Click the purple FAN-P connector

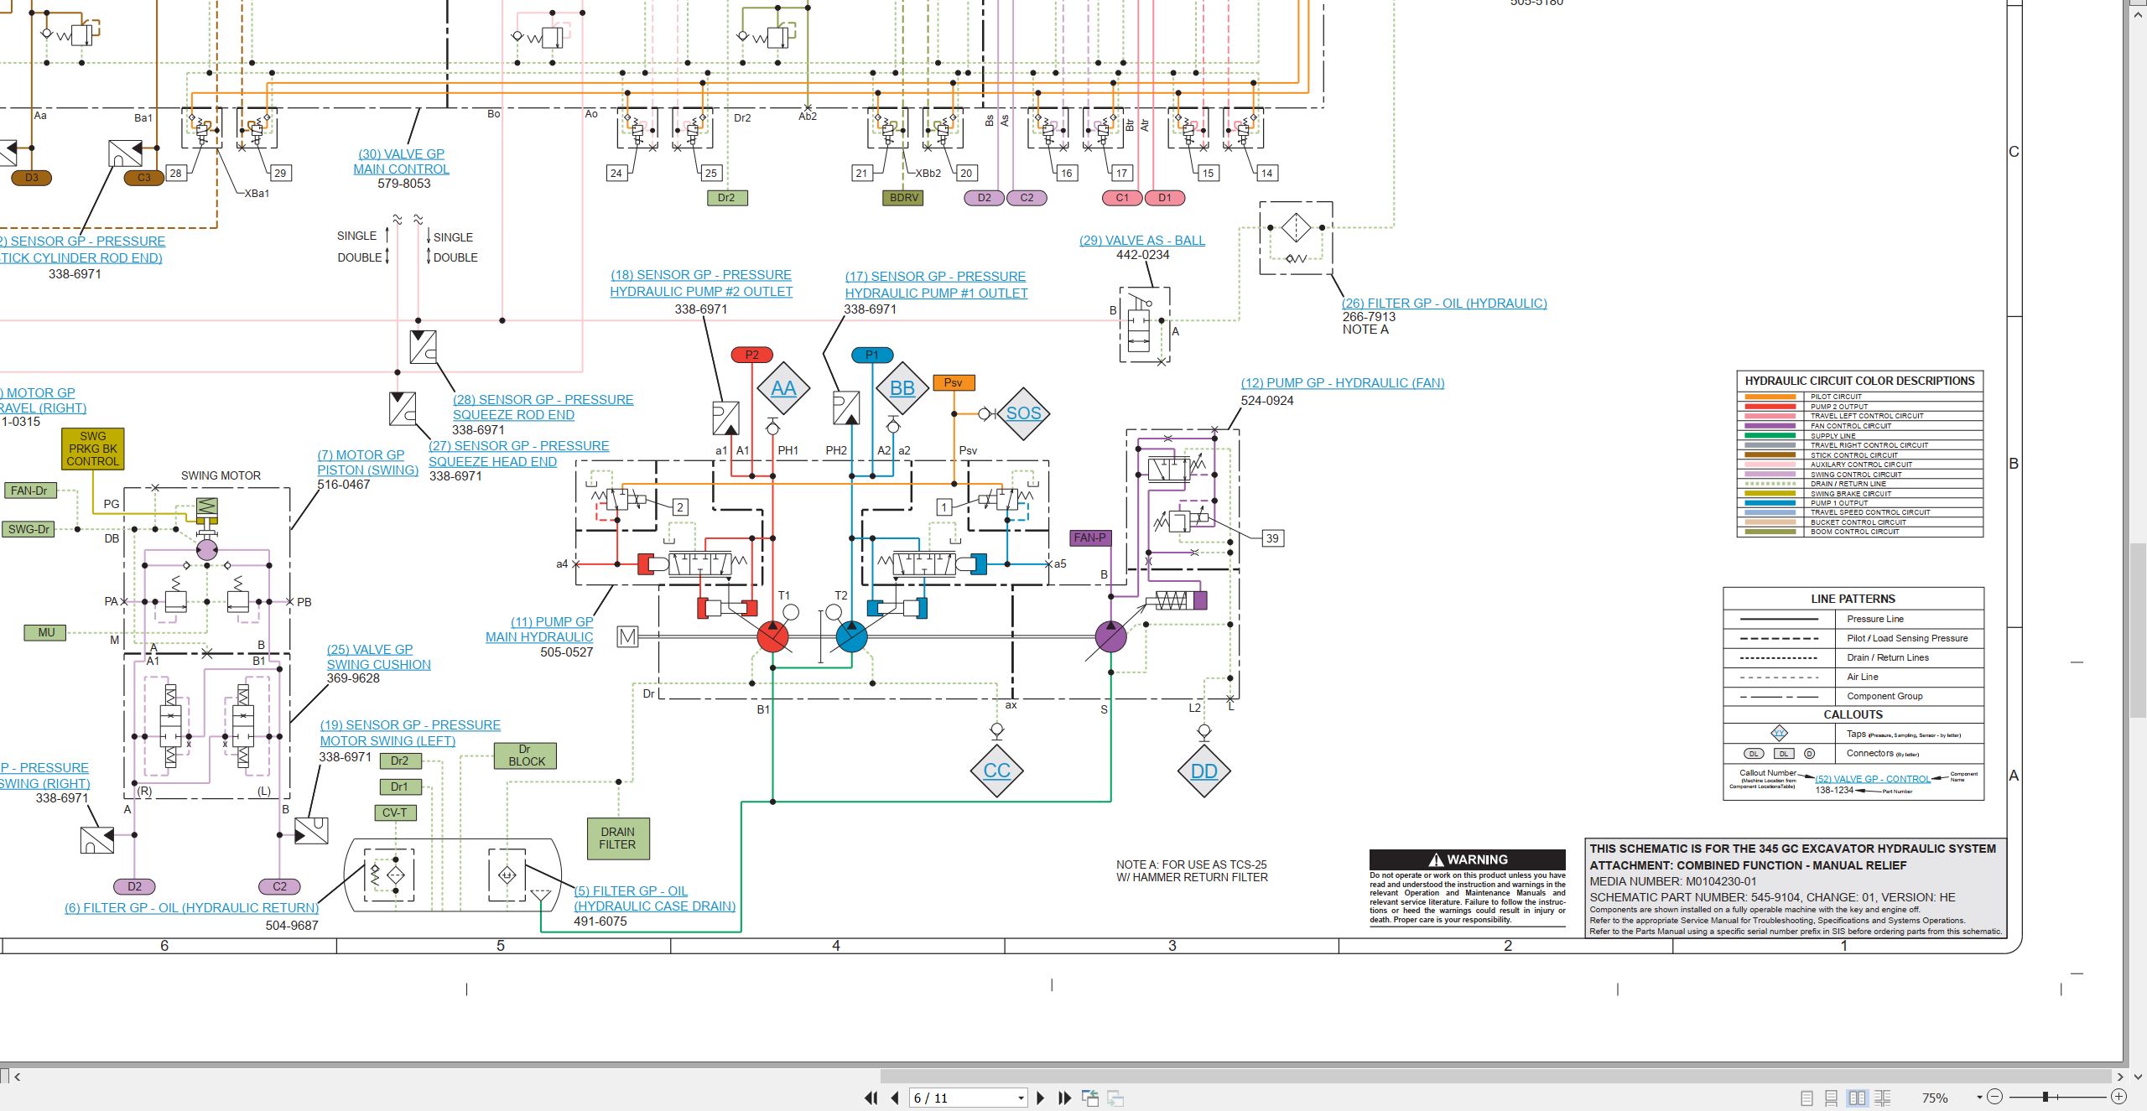coord(1090,537)
